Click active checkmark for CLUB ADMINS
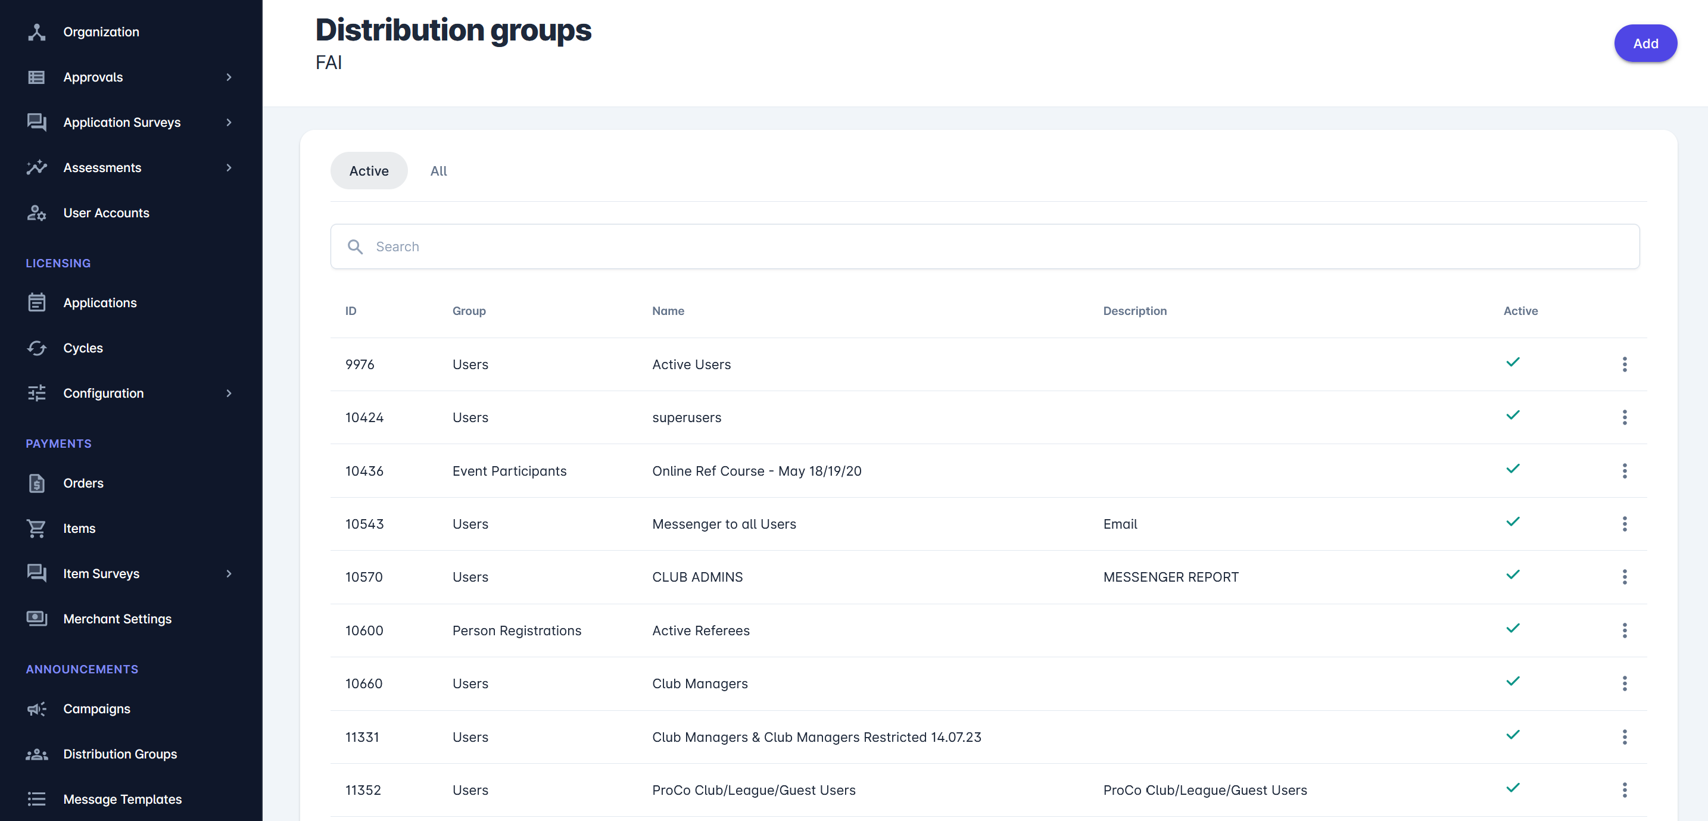The height and width of the screenshot is (821, 1708). 1513,575
